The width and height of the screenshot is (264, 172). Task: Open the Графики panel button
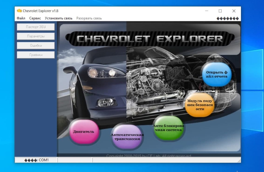point(36,55)
